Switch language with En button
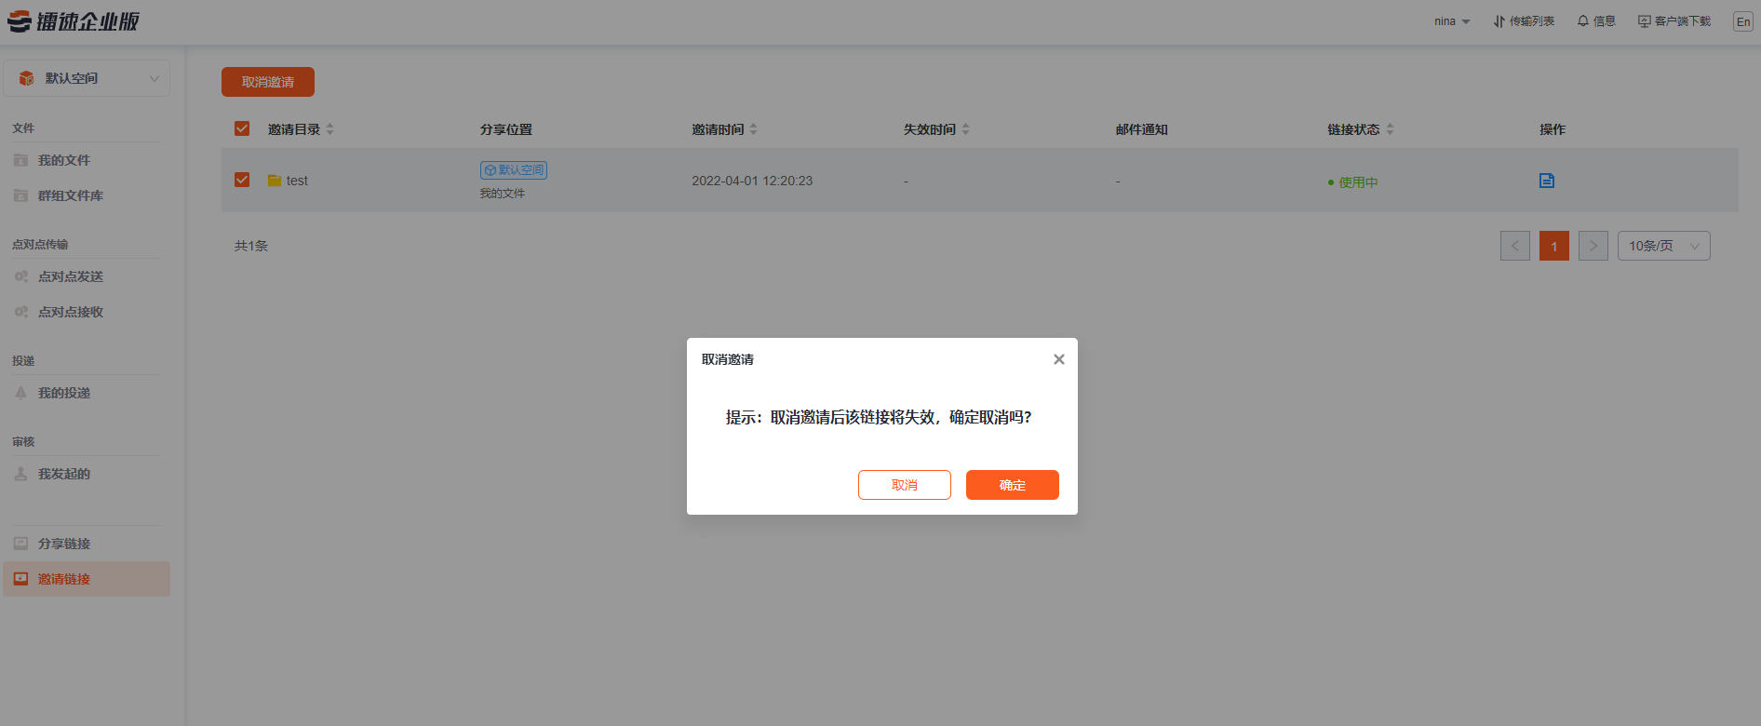1761x726 pixels. click(x=1743, y=21)
